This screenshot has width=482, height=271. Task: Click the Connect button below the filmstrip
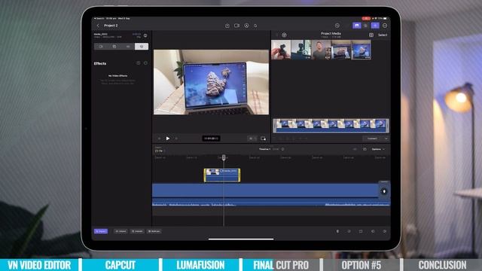pos(372,139)
